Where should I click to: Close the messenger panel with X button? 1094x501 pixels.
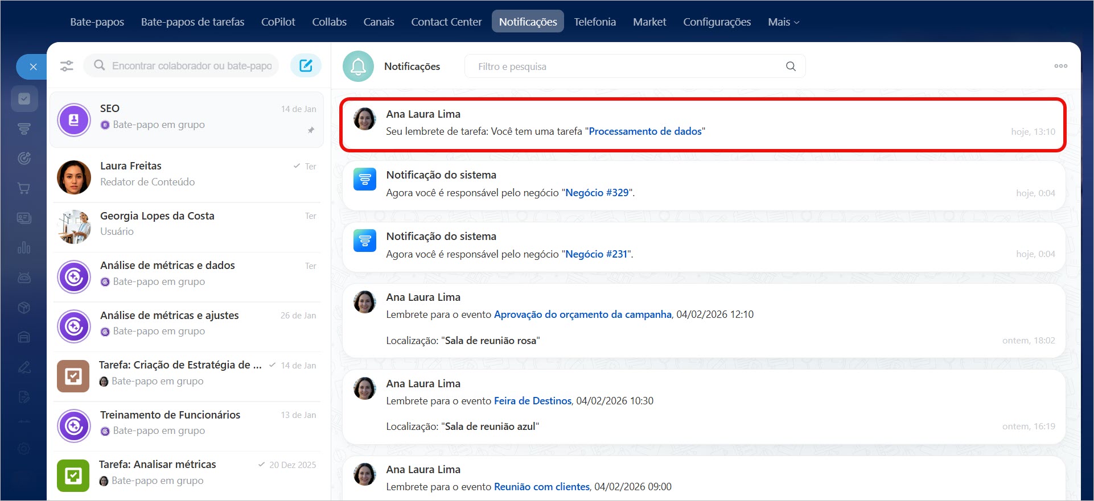pos(33,67)
